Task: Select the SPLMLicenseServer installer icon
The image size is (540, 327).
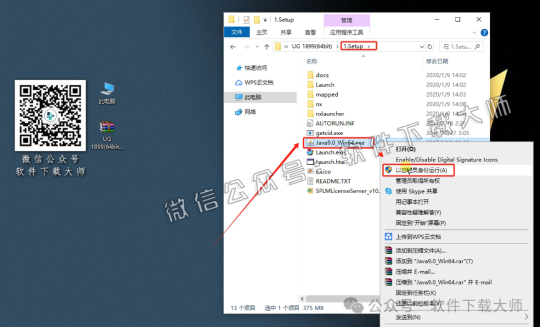Action: tap(310, 190)
